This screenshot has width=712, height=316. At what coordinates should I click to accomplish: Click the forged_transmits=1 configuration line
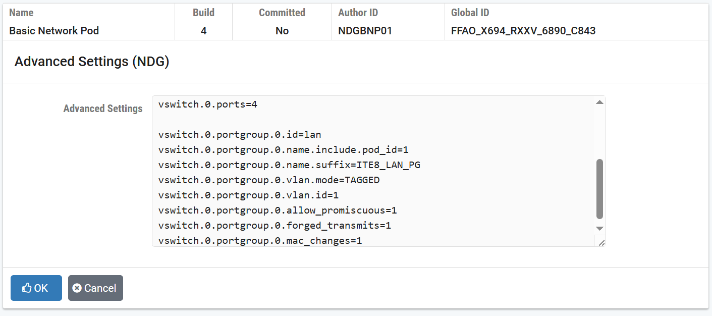(278, 225)
